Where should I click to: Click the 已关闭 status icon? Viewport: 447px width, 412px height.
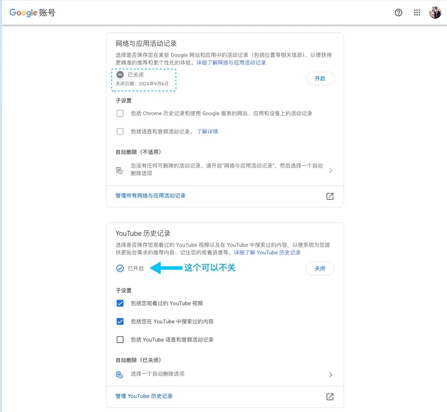coord(120,75)
